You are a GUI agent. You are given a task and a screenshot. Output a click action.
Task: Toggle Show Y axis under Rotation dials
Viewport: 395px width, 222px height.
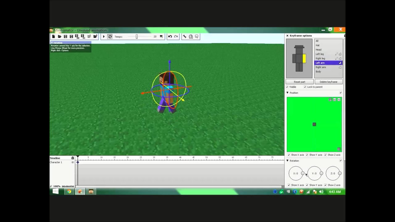tap(307, 185)
